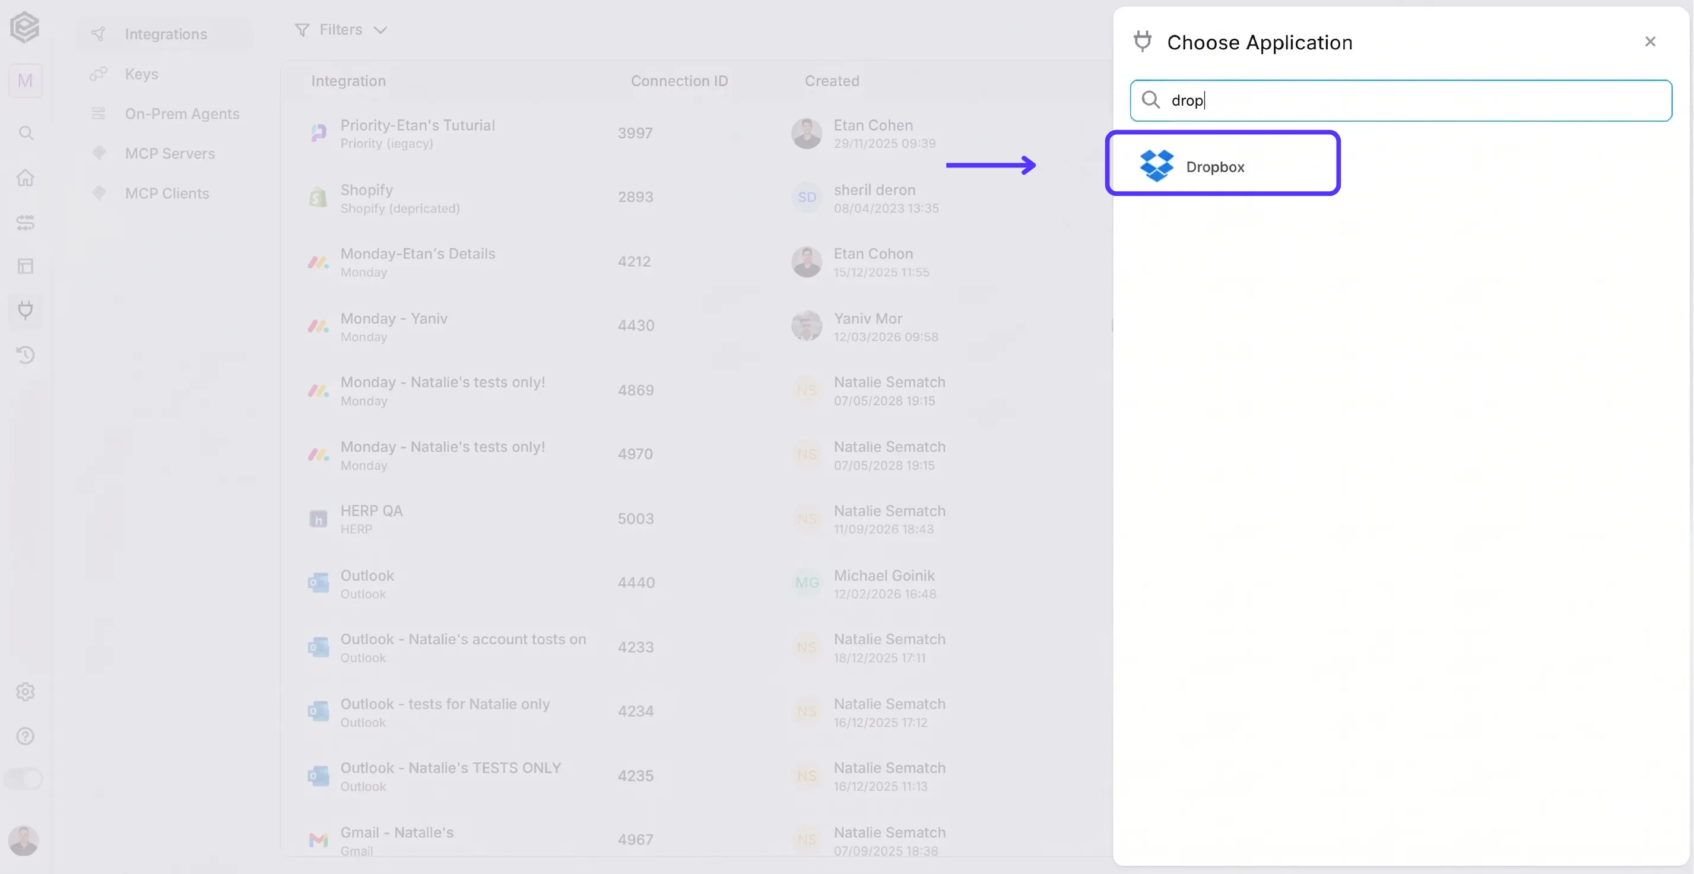The height and width of the screenshot is (874, 1694).
Task: Sort by the Integration column header
Action: (x=348, y=81)
